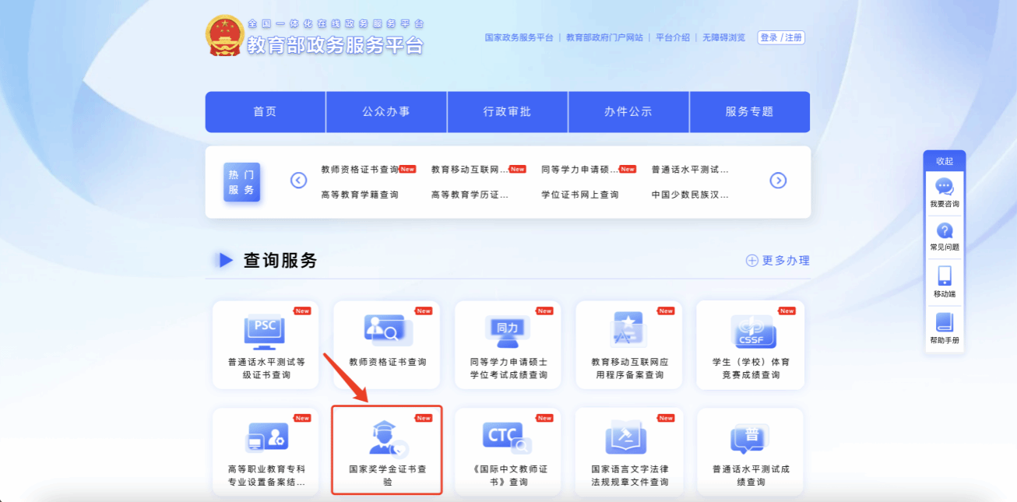Click the 移动端 mobile phone icon
1017x502 pixels.
[x=944, y=276]
